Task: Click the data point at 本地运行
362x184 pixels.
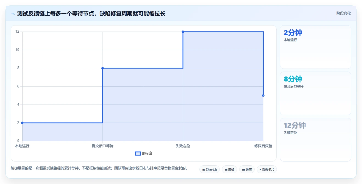Action: tap(22, 123)
